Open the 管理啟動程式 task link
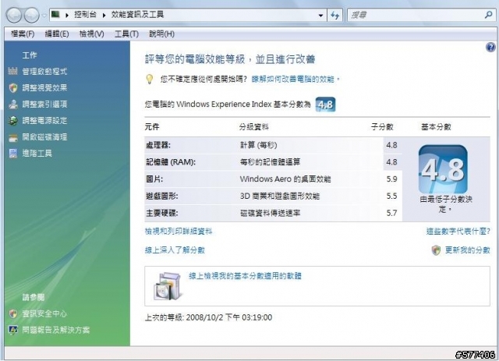 [44, 71]
